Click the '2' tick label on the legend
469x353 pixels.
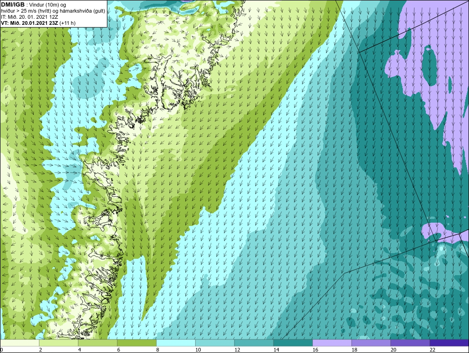(x=41, y=350)
